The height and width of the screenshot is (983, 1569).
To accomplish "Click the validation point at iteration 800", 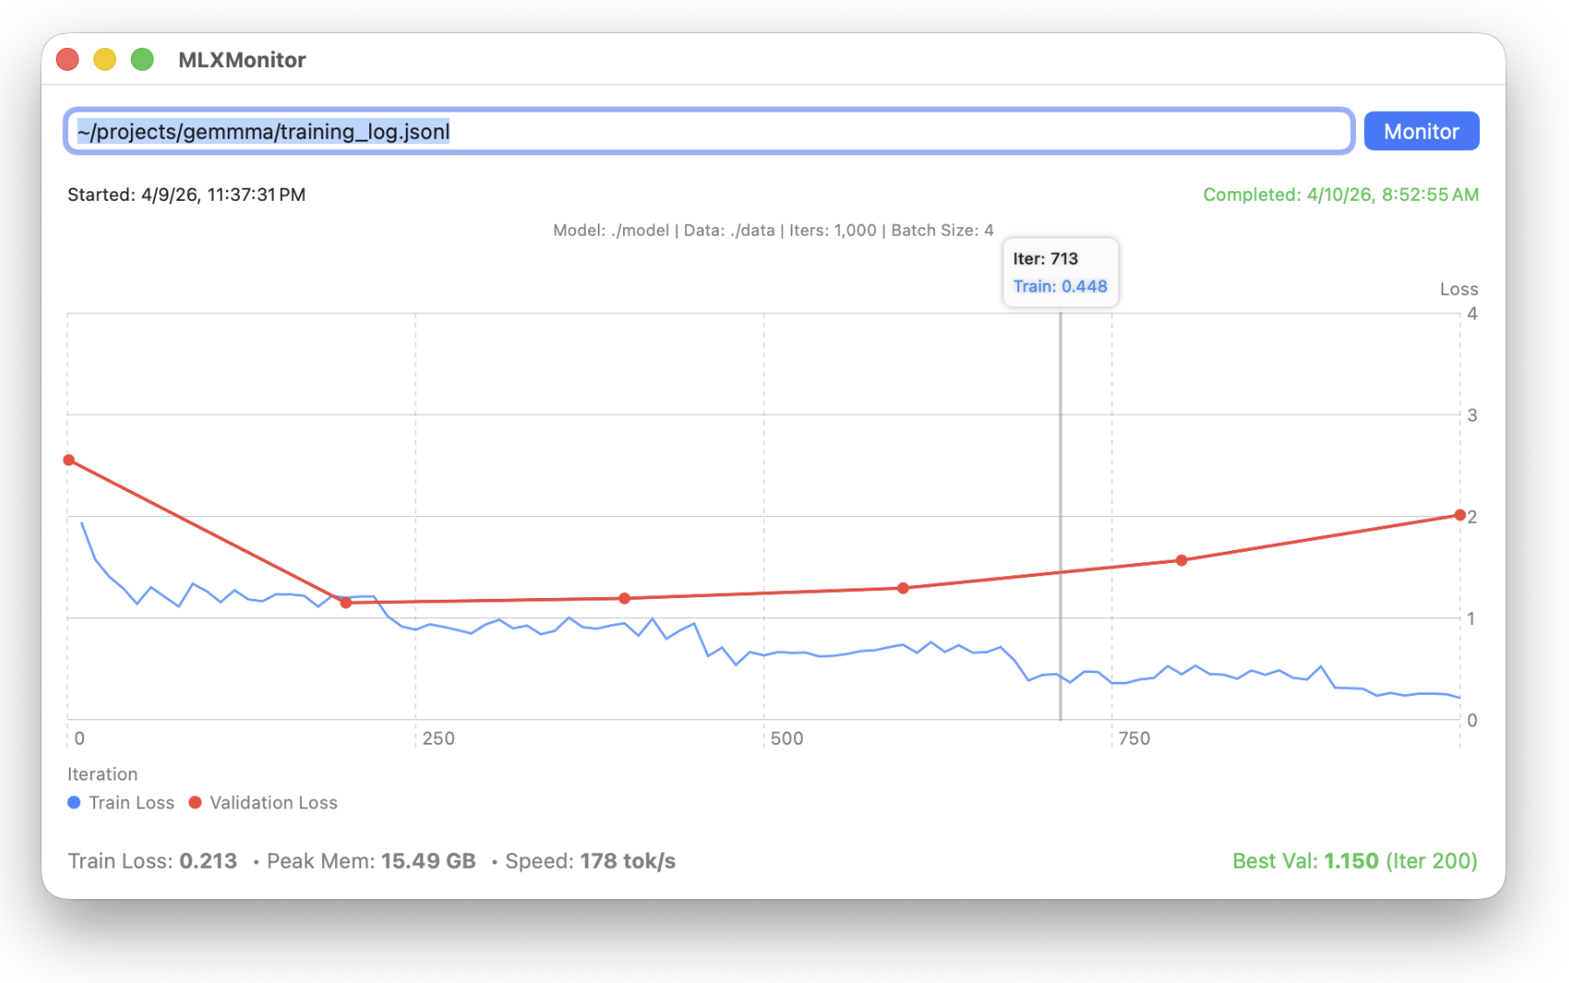I will pos(1182,560).
